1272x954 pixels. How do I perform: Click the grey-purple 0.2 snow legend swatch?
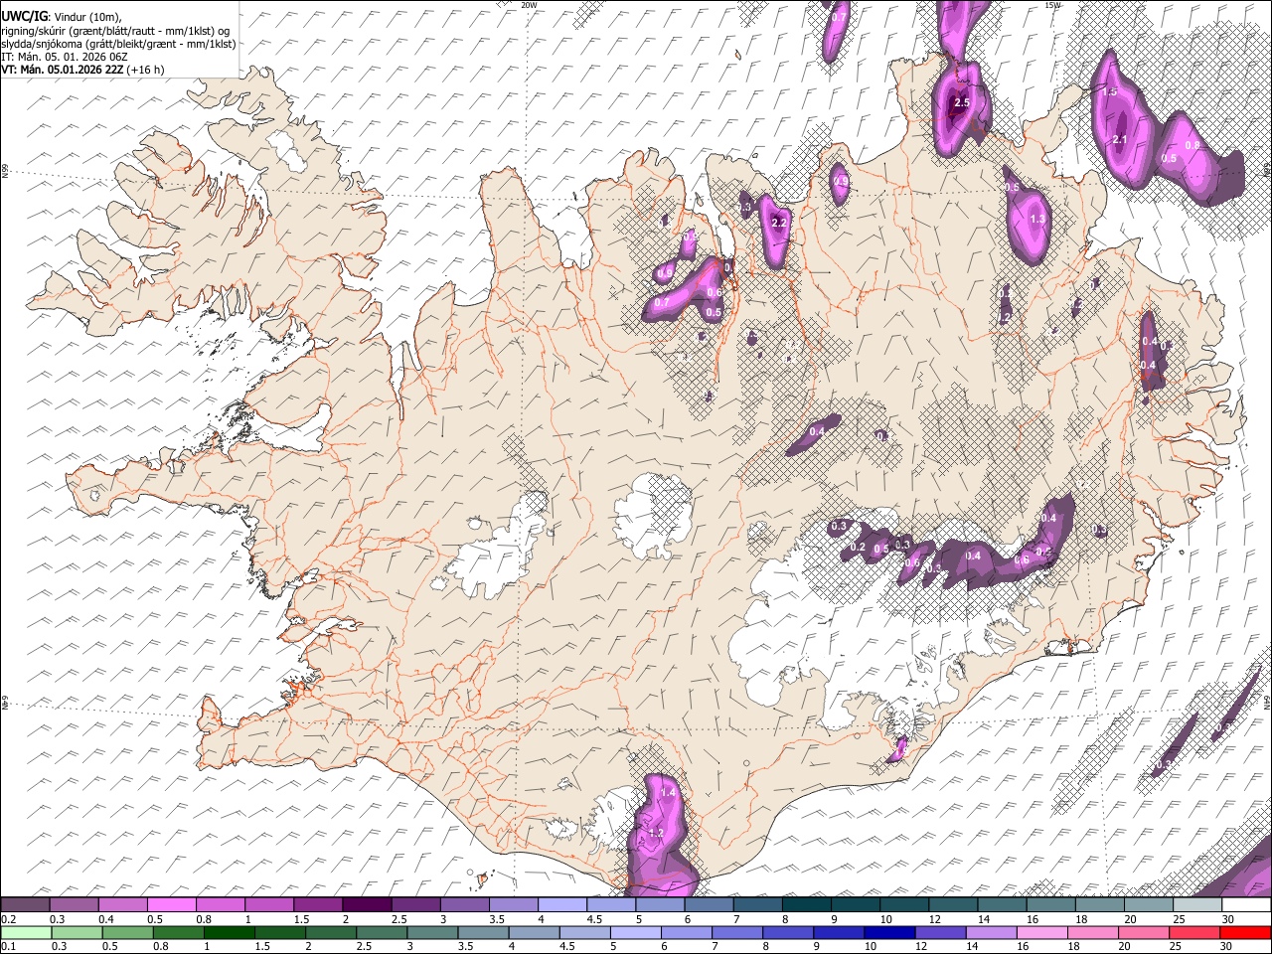[25, 904]
